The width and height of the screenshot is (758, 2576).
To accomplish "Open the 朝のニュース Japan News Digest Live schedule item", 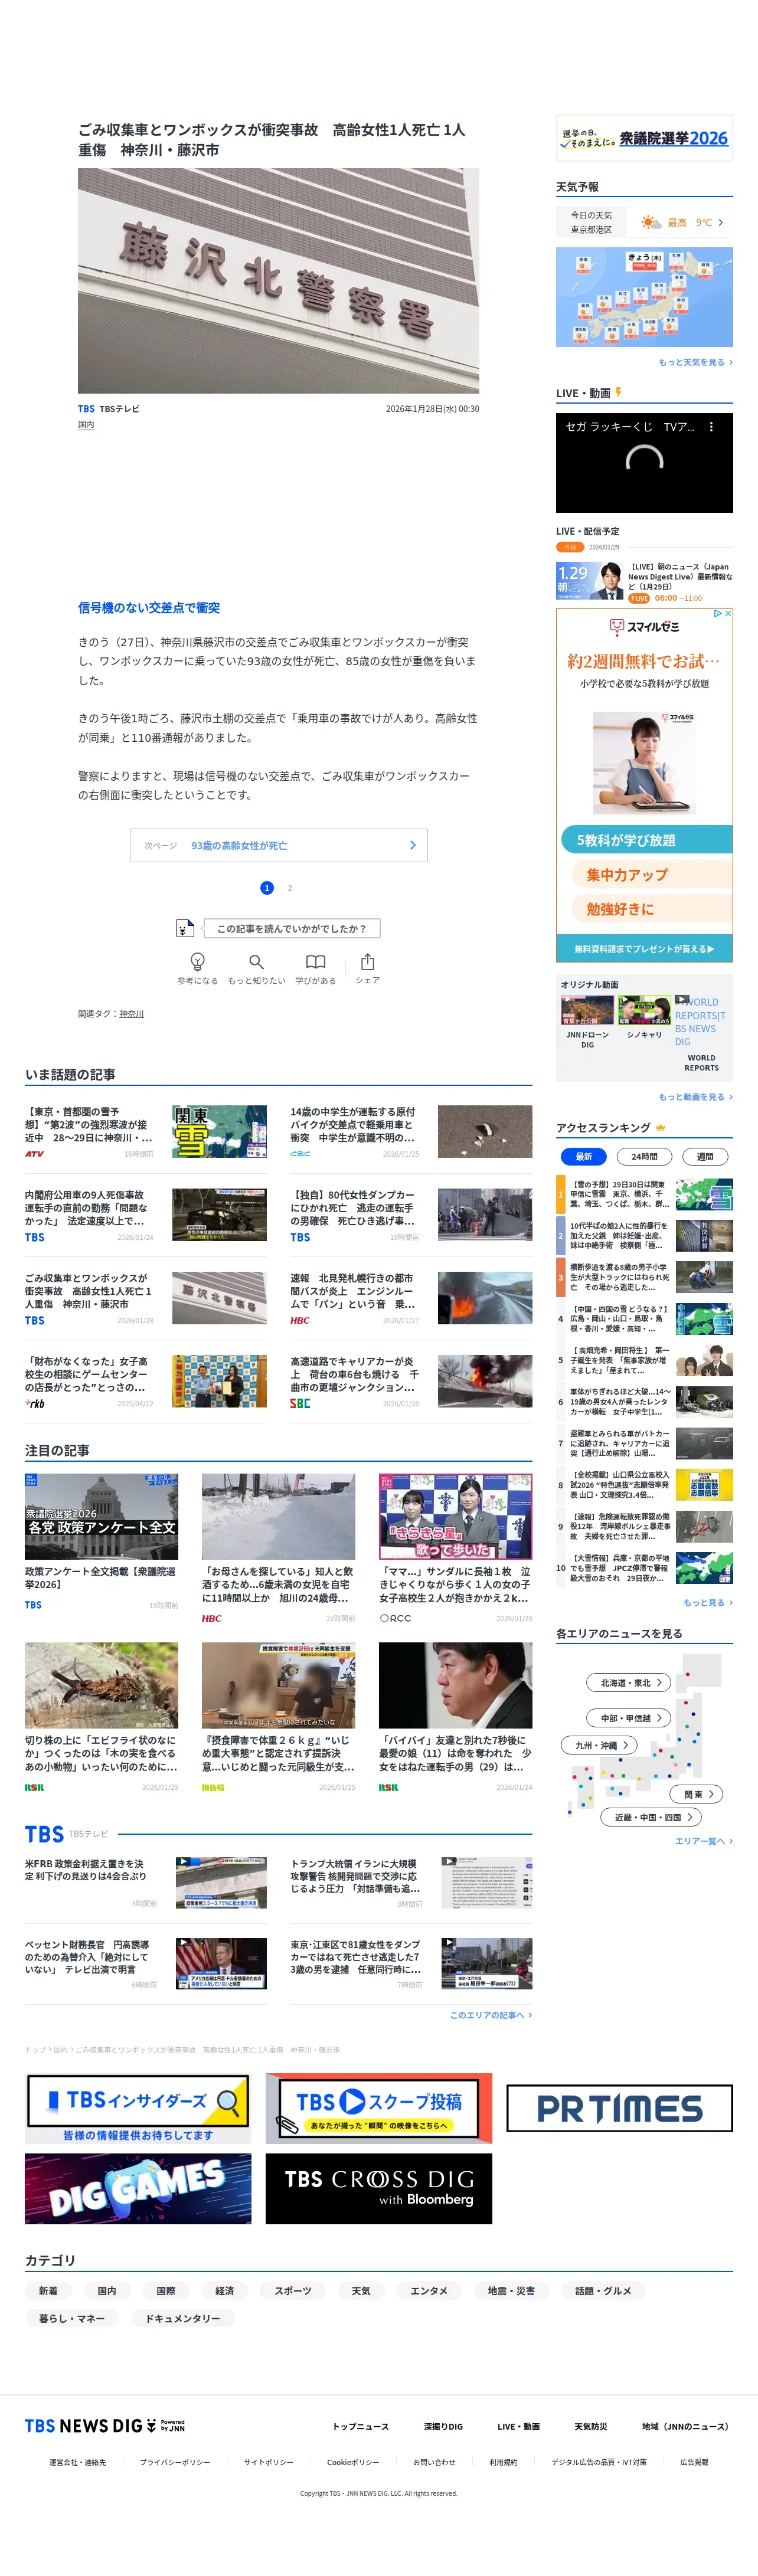I will [x=644, y=581].
